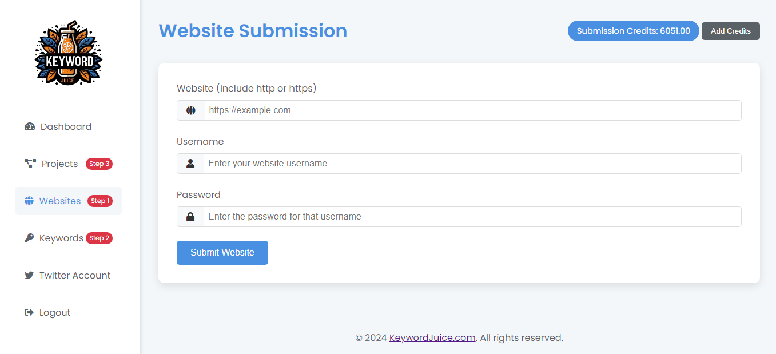
Task: Click the user icon beside the Username field
Action: coord(190,164)
